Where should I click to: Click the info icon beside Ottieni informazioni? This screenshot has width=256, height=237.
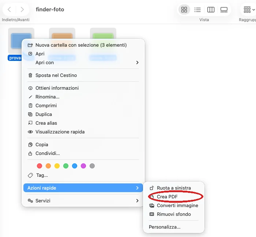[x=30, y=88]
